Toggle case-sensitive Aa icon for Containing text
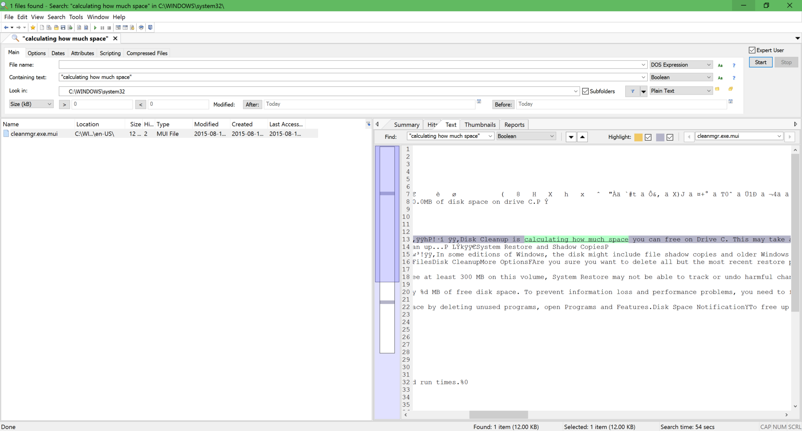The image size is (802, 431). [720, 78]
